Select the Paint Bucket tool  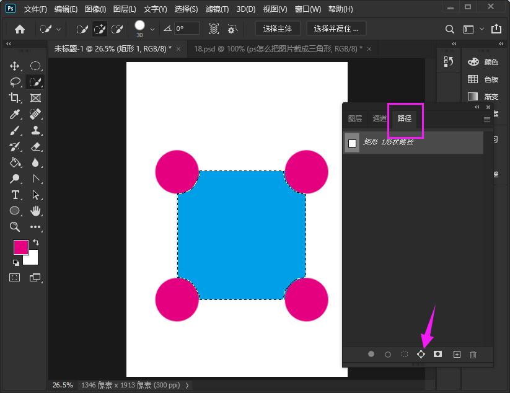15,162
